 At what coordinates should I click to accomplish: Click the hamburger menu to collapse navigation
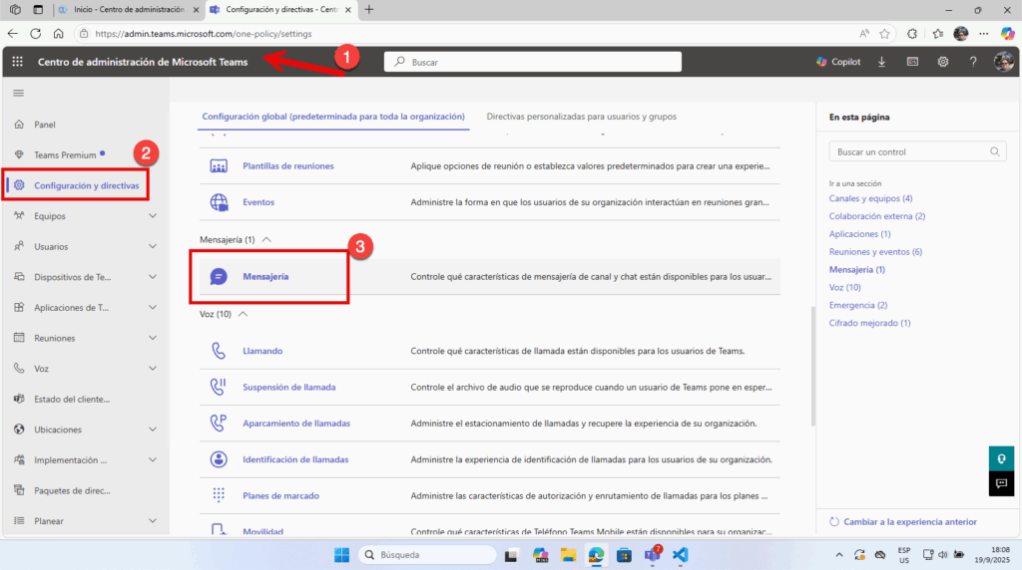17,93
